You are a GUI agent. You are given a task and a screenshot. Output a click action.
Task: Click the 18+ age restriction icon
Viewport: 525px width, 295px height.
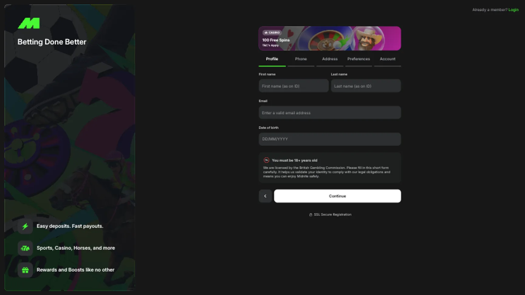coord(267,160)
